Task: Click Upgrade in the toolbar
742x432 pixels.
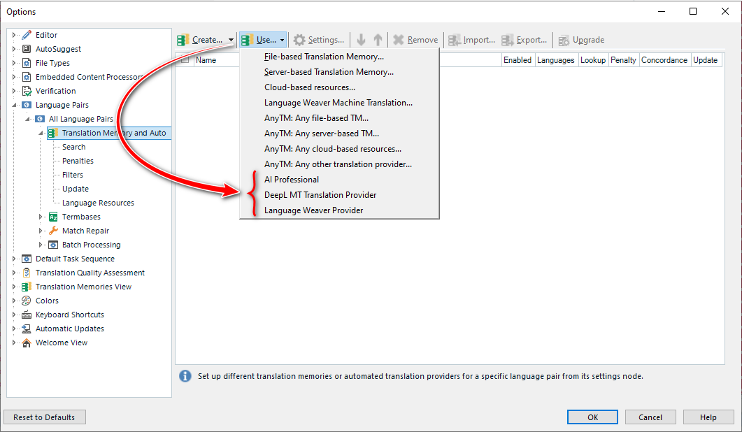Action: click(x=581, y=40)
